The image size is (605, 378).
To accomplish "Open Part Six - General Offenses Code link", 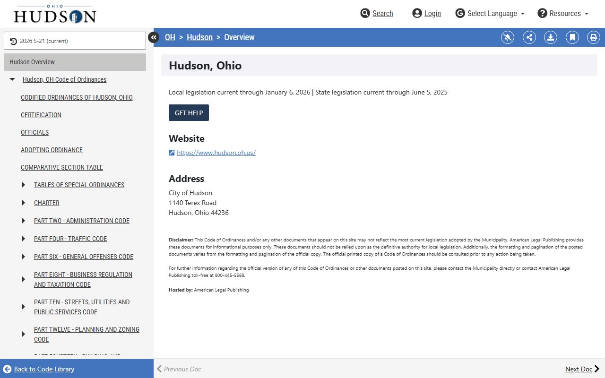I will [x=84, y=257].
